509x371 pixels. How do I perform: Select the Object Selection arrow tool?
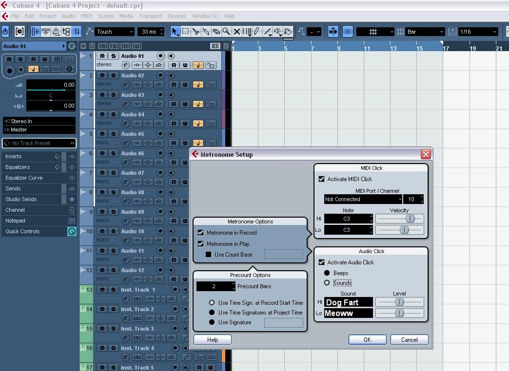175,32
